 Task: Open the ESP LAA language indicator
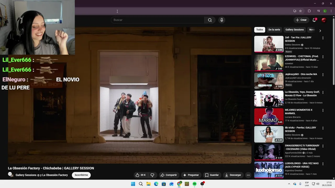click(307, 184)
